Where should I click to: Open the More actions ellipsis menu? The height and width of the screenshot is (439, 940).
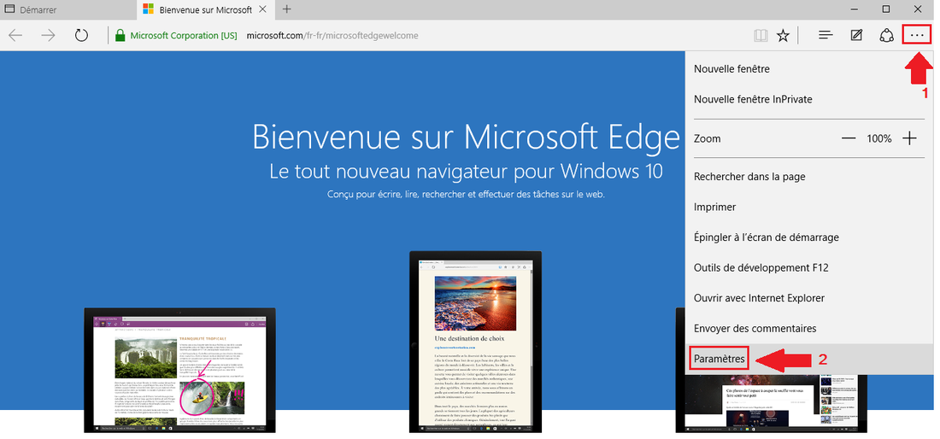[x=917, y=36]
